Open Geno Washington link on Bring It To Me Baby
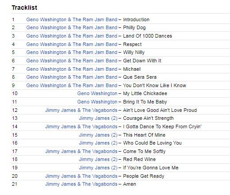 (97, 102)
